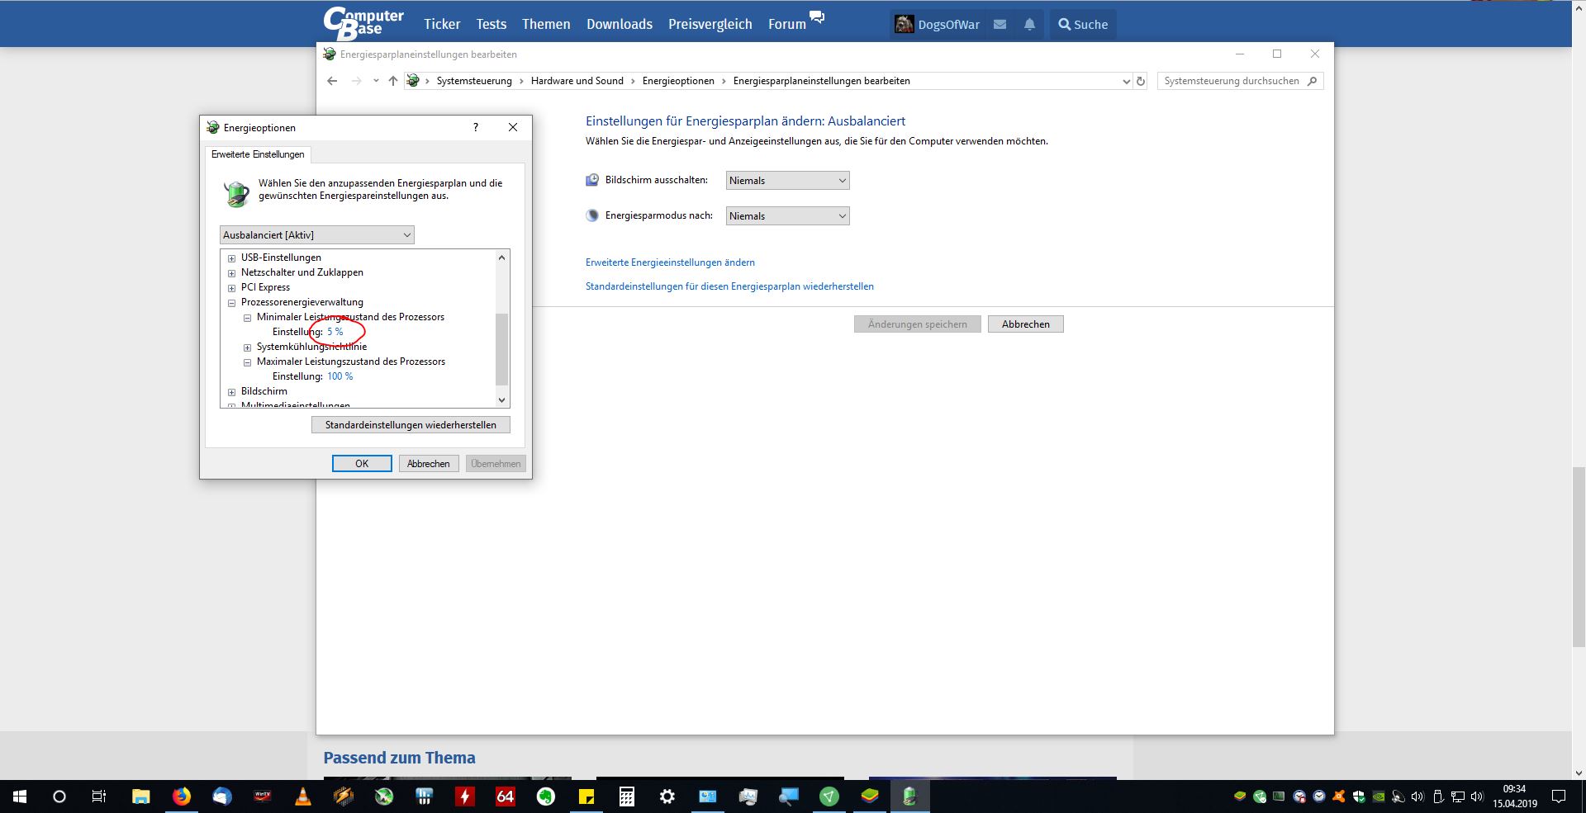Click the 5 % minimum processor setting
1586x813 pixels.
tap(335, 332)
